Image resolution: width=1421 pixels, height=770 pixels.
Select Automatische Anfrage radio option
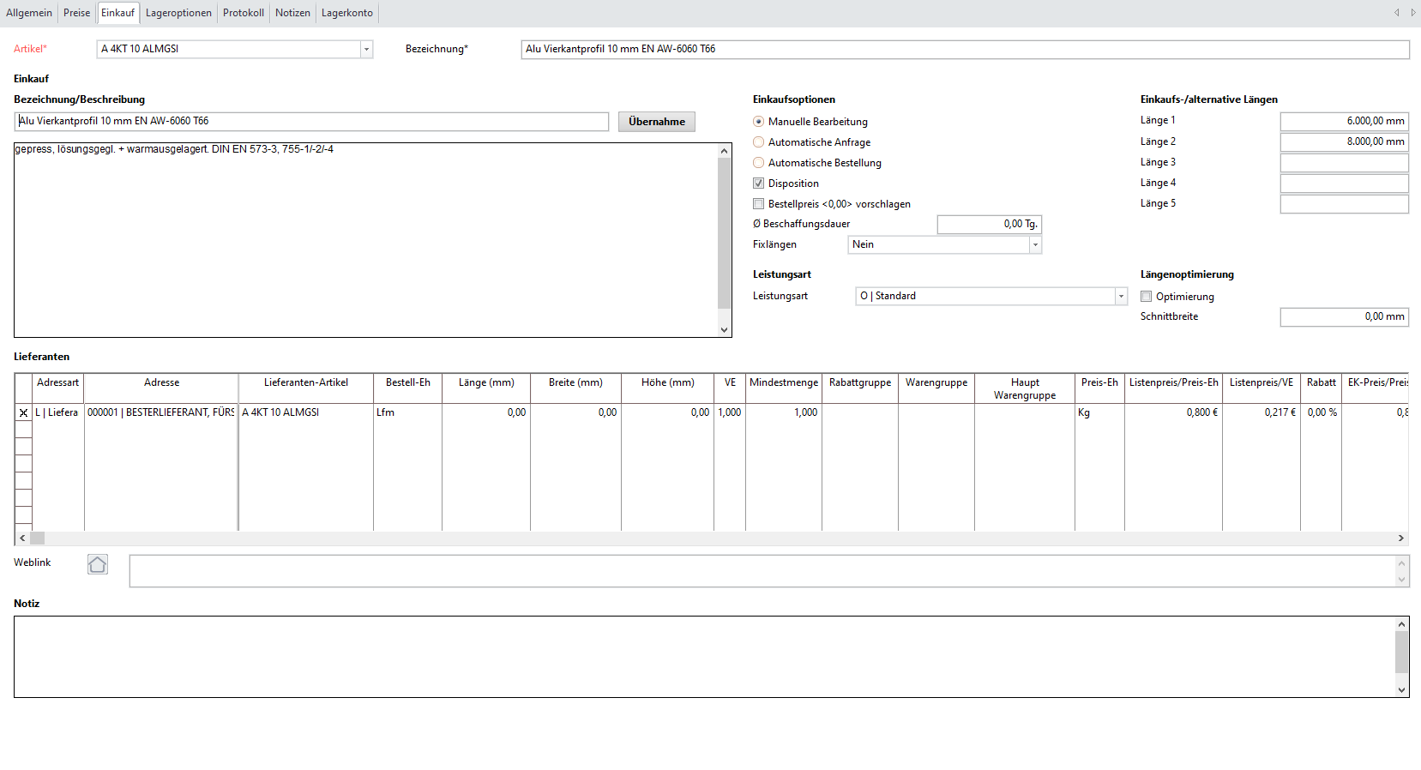point(759,142)
